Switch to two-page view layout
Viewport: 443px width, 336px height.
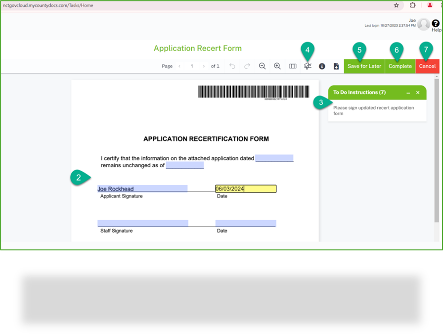292,66
